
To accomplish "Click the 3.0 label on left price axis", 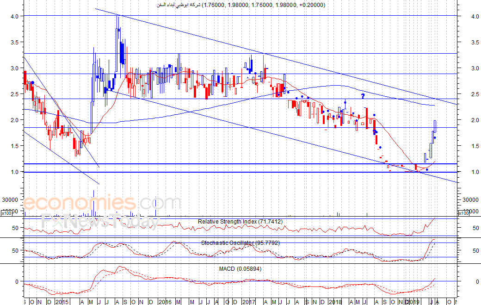I will point(14,68).
